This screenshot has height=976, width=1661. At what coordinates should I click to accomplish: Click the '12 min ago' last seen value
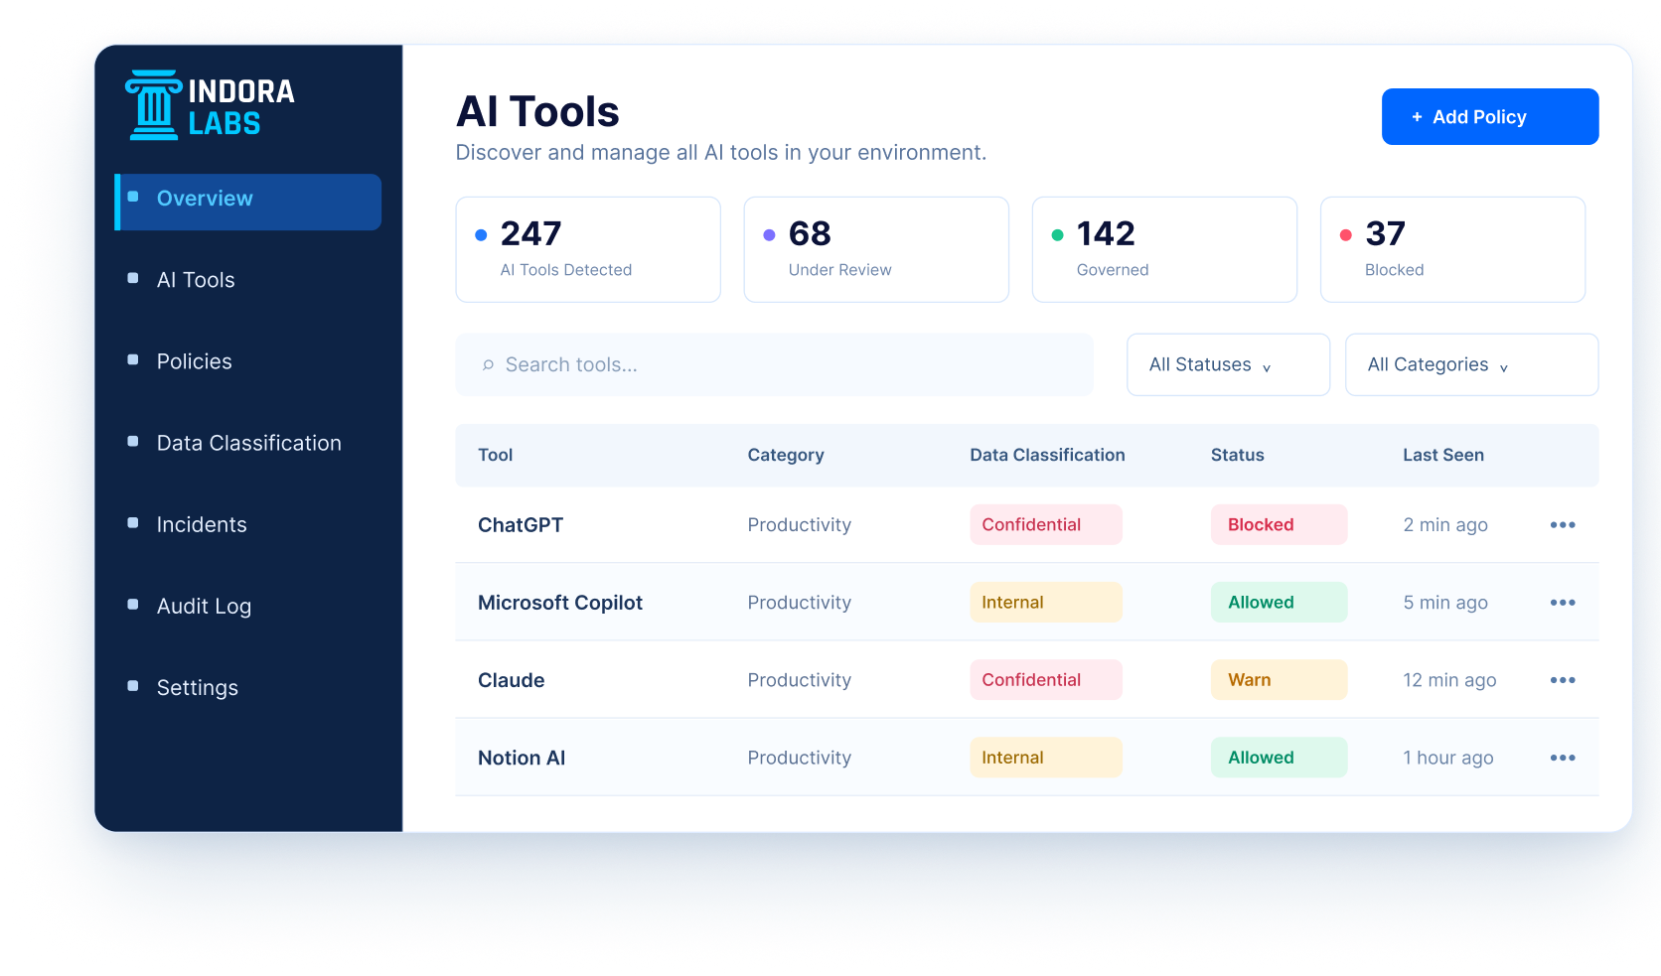(x=1449, y=680)
